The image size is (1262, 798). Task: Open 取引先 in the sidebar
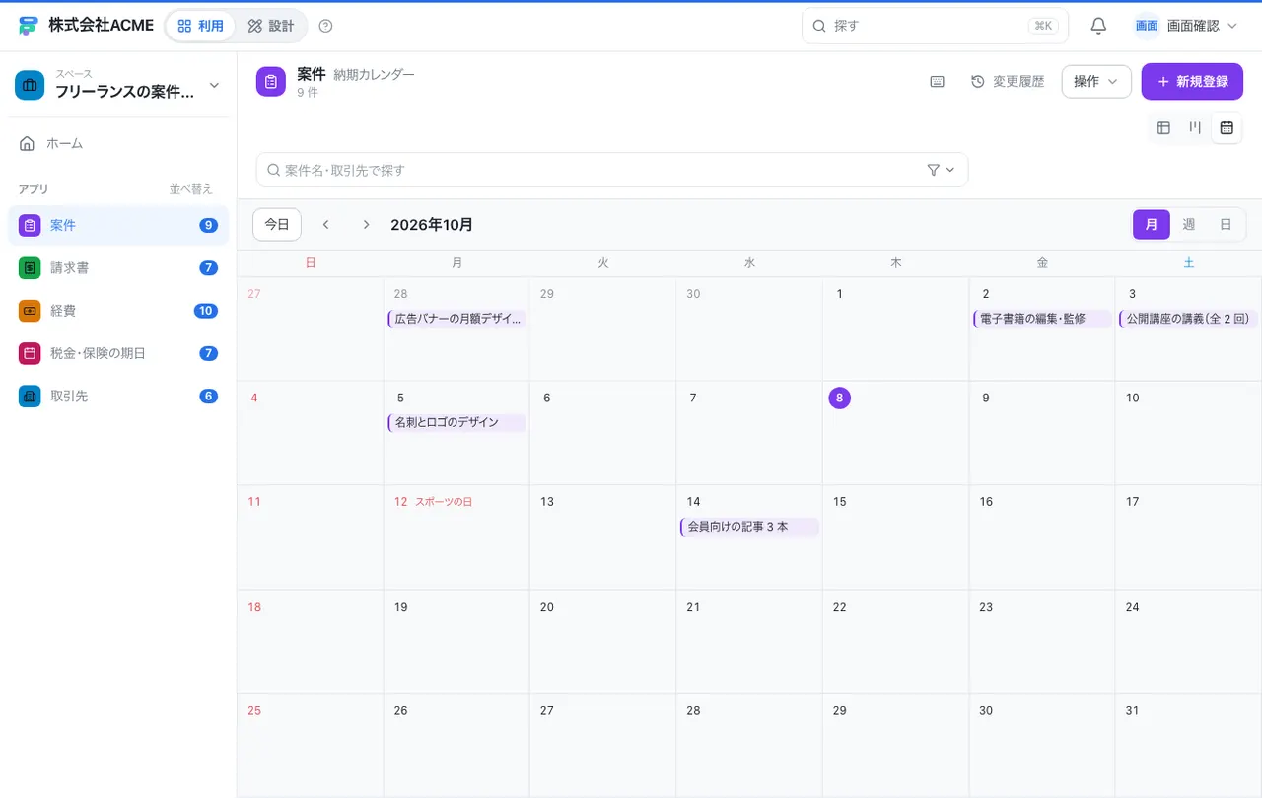pos(118,396)
